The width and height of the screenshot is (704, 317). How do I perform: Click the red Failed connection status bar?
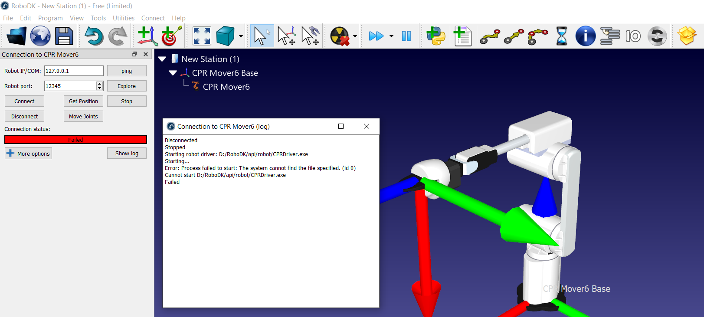coord(75,140)
